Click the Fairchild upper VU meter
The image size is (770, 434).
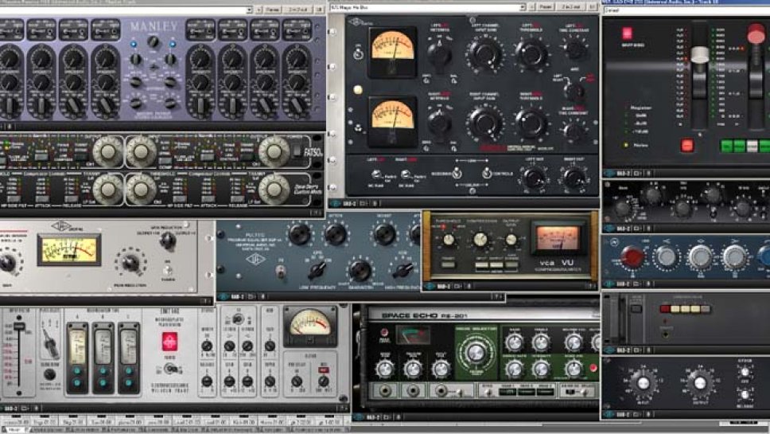pos(393,45)
